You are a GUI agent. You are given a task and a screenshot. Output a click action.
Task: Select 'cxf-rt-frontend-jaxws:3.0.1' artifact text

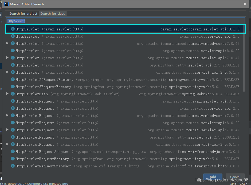(210, 152)
